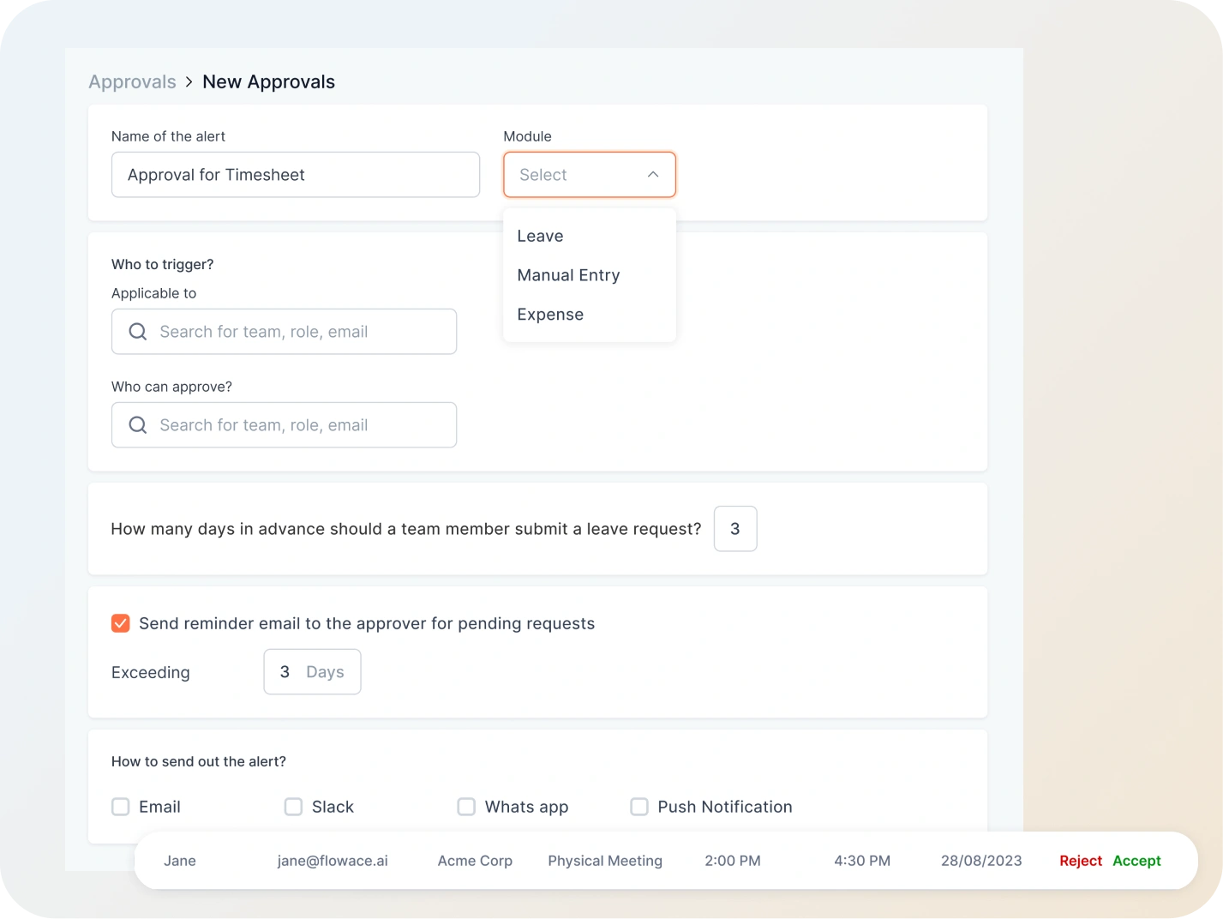Image resolution: width=1223 pixels, height=919 pixels.
Task: Check the Whats app alert option
Action: (x=466, y=807)
